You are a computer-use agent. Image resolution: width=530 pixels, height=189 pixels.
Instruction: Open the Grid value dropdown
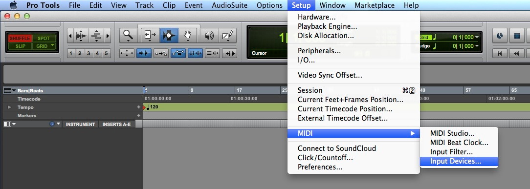477,37
